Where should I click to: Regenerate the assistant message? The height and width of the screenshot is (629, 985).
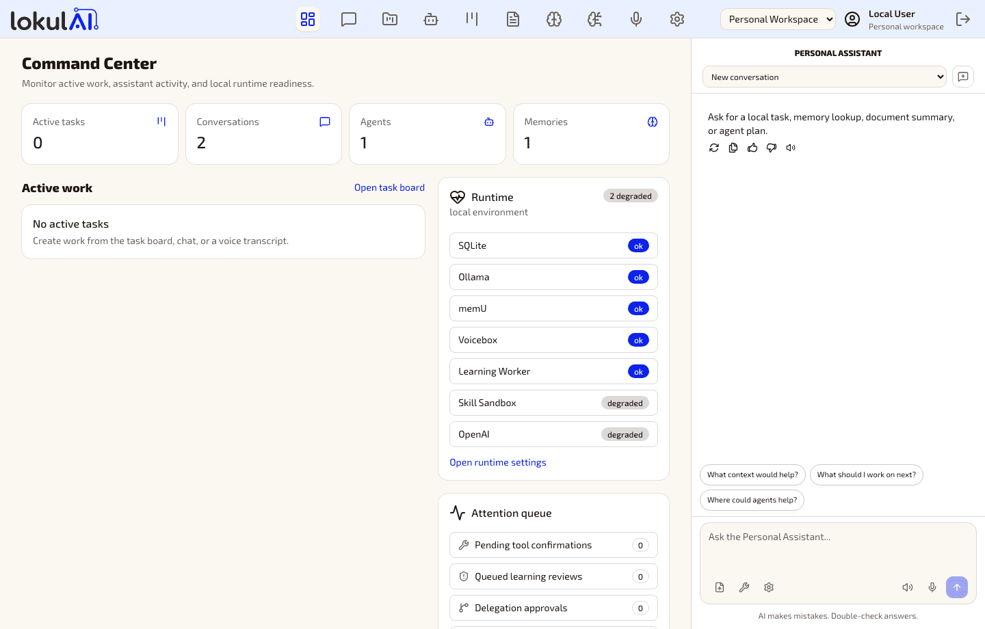pyautogui.click(x=714, y=148)
